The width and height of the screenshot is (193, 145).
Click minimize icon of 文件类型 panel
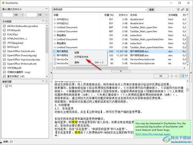point(43,21)
